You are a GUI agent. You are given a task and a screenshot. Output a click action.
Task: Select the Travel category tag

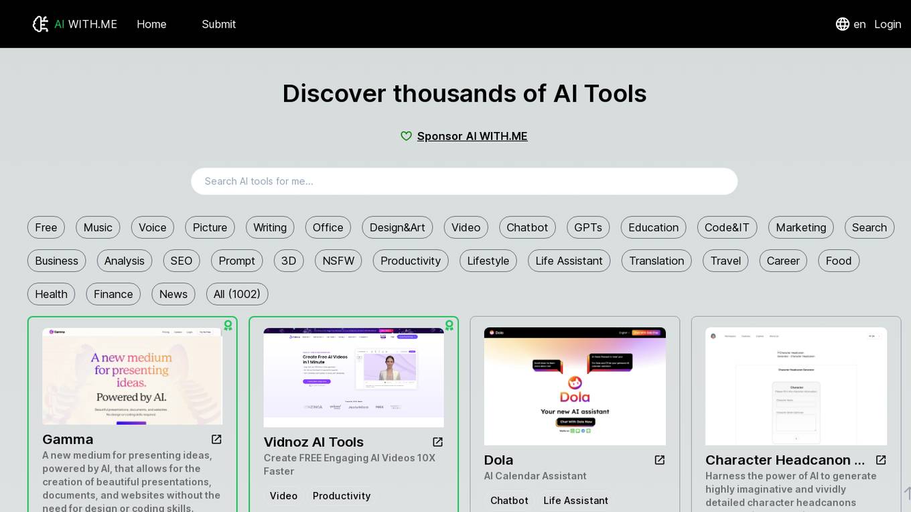click(x=725, y=261)
